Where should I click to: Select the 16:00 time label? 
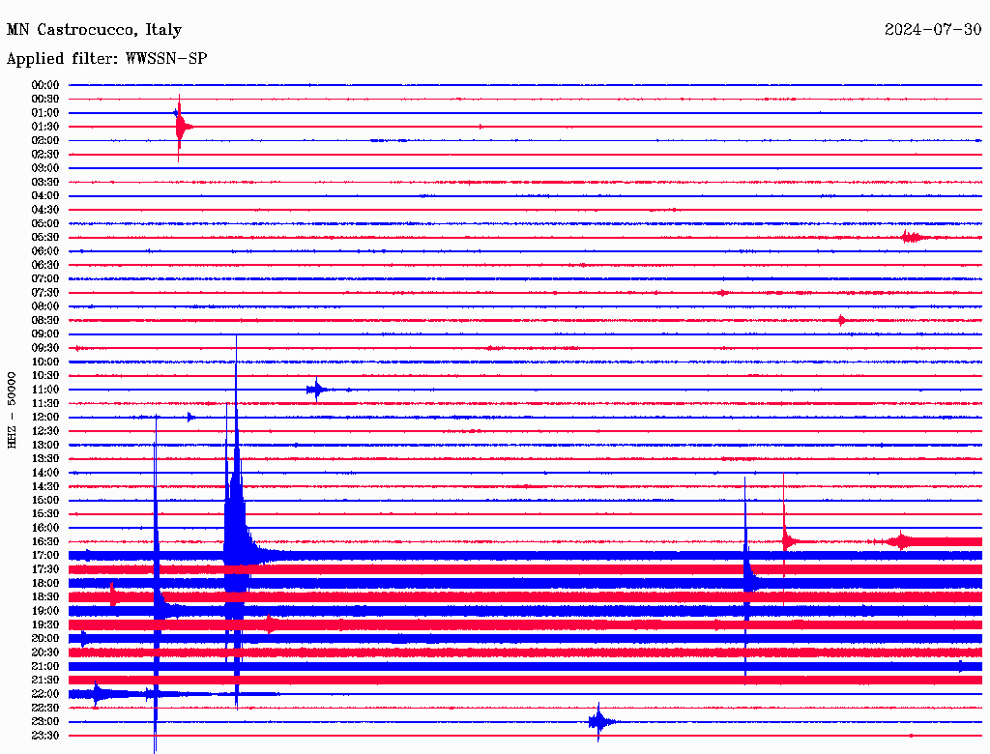[44, 528]
